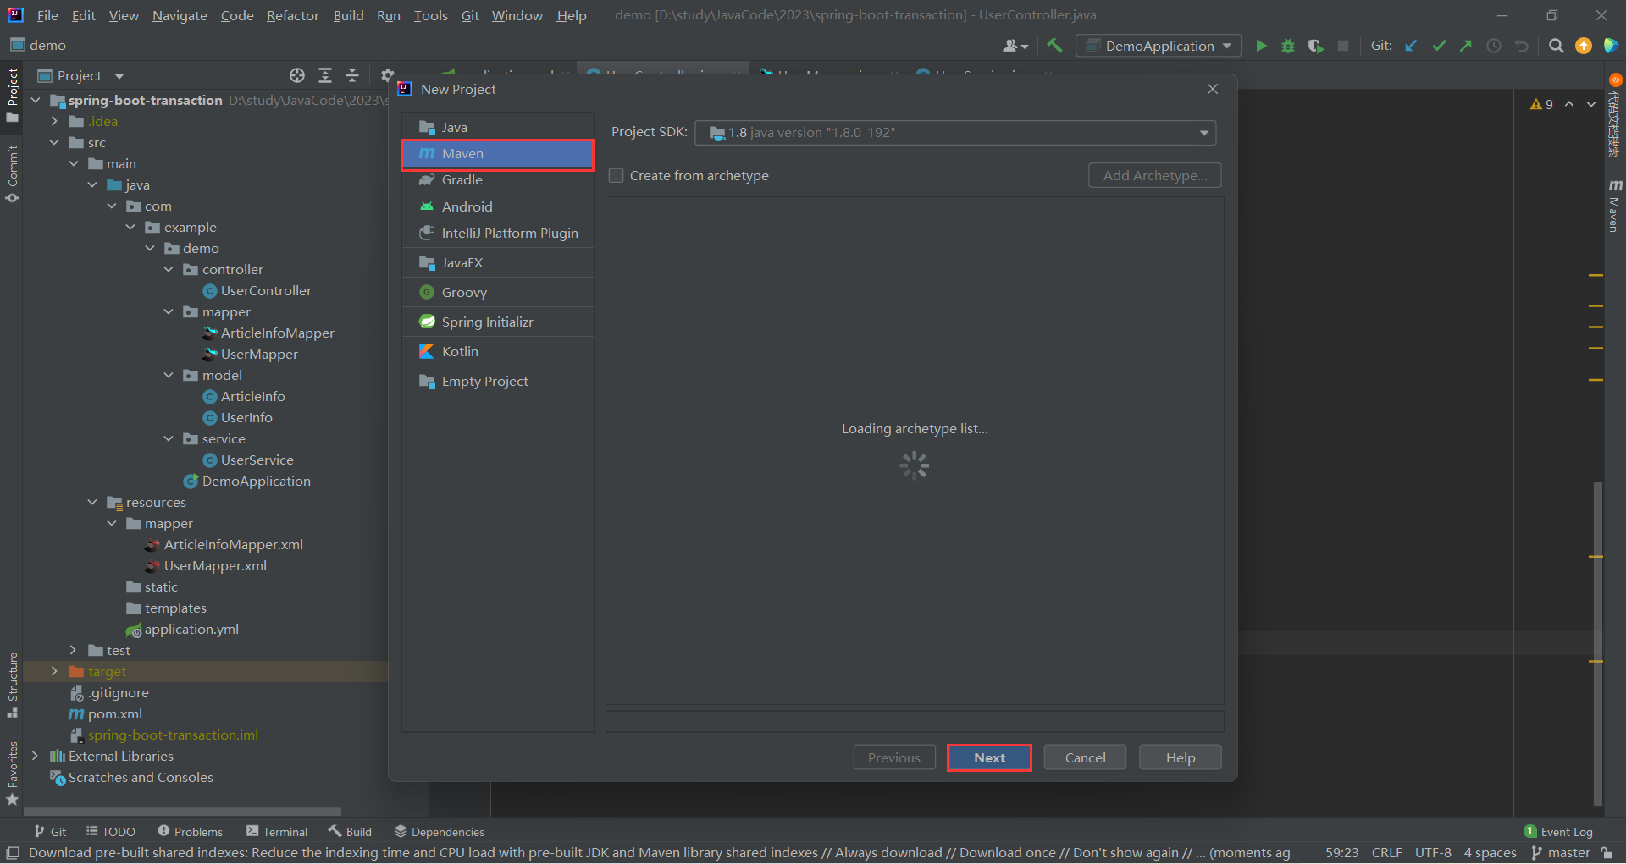Open the Commit tool window sidebar
1626x864 pixels.
point(12,173)
